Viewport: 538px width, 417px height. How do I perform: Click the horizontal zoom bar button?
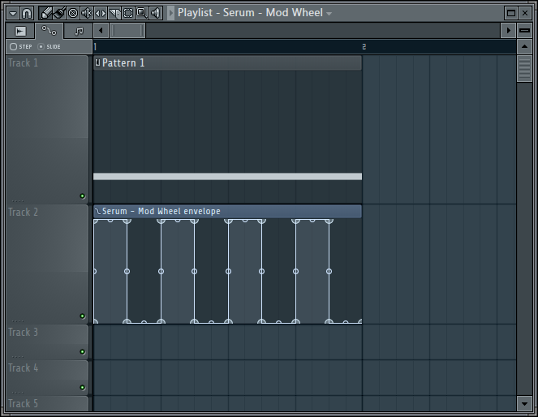(x=524, y=31)
